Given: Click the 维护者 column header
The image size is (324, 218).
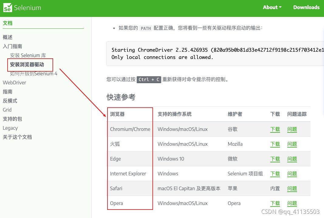Looking at the screenshot, I should click(235, 114).
